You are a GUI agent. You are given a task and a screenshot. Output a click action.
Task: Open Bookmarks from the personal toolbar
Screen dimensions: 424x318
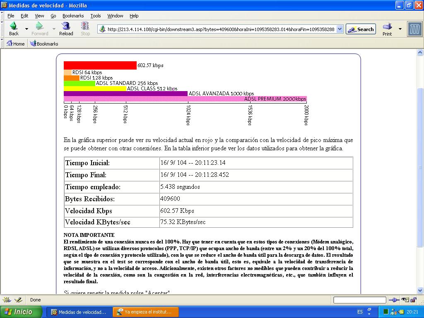pos(44,43)
